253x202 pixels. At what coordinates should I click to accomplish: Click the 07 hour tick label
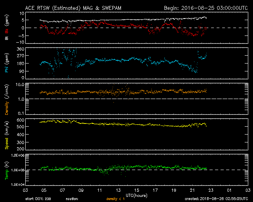62,190
